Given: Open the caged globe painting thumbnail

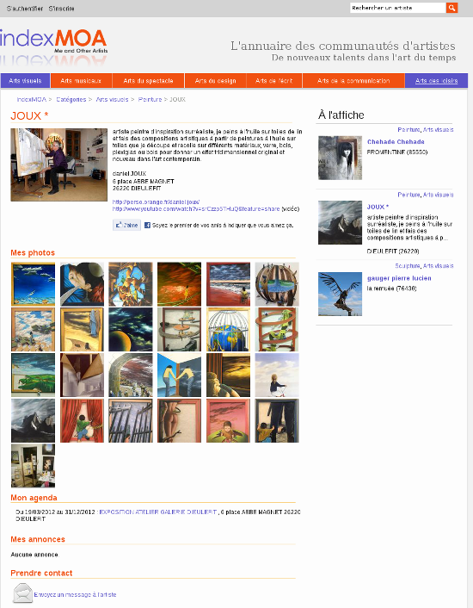Looking at the screenshot, I should [x=228, y=330].
